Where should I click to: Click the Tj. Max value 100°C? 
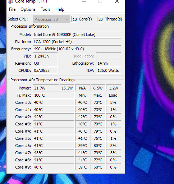(54, 95)
